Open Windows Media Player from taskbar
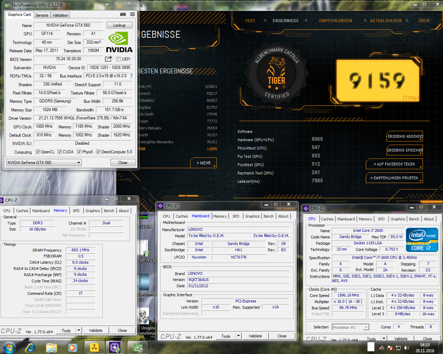The image size is (443, 354). 72,347
